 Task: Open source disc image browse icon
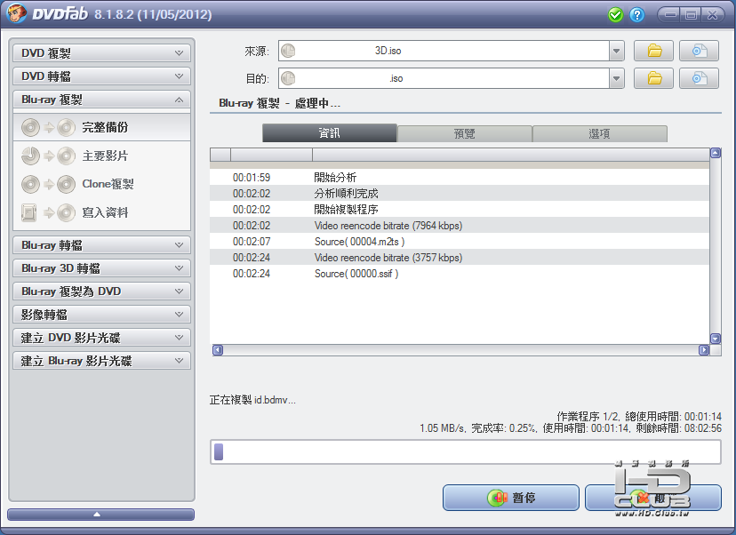tap(699, 51)
